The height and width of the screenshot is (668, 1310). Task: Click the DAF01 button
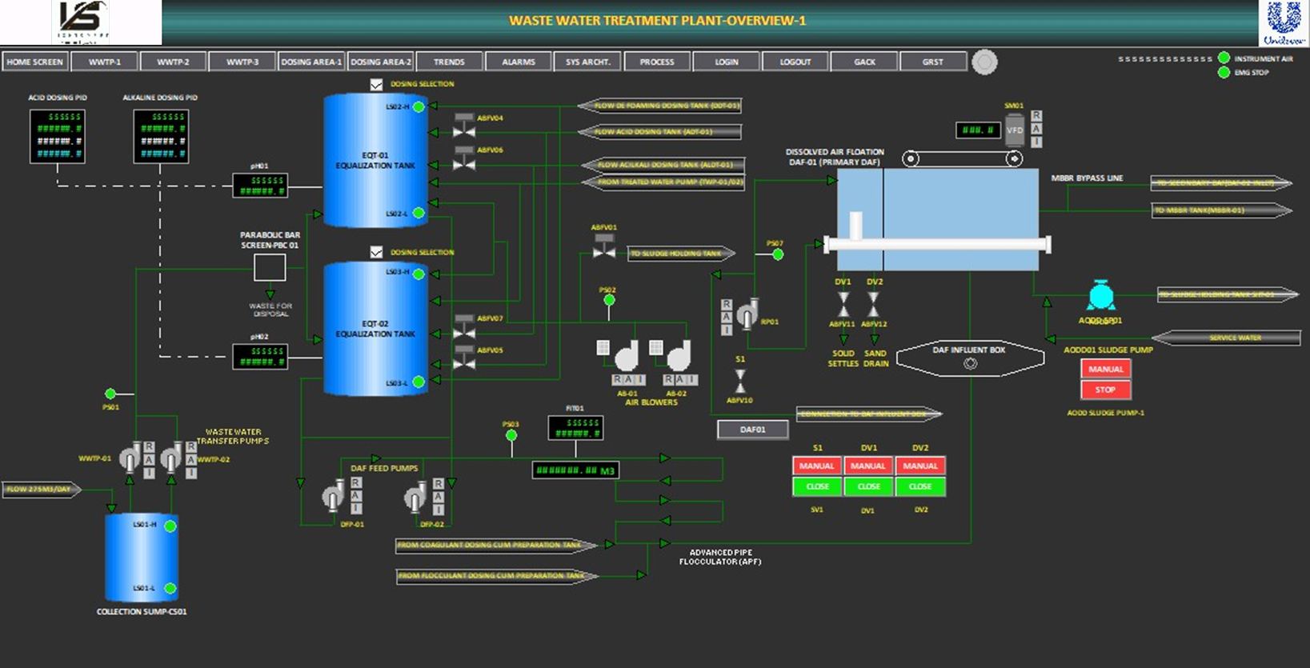pyautogui.click(x=752, y=430)
